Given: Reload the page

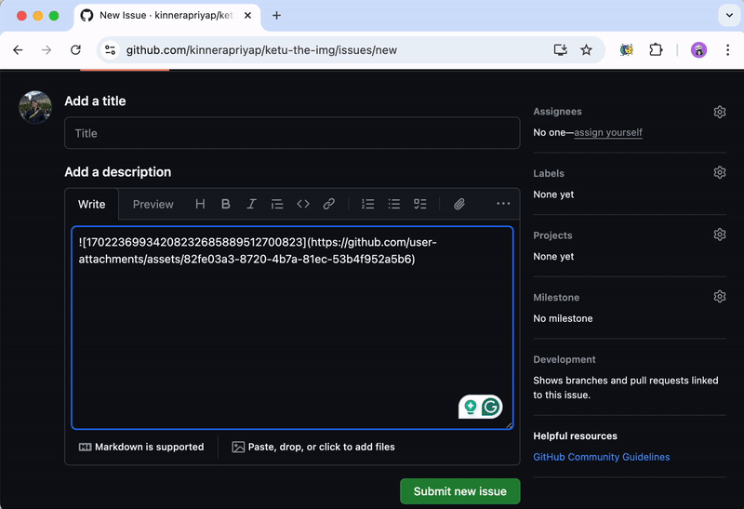Looking at the screenshot, I should pyautogui.click(x=75, y=50).
